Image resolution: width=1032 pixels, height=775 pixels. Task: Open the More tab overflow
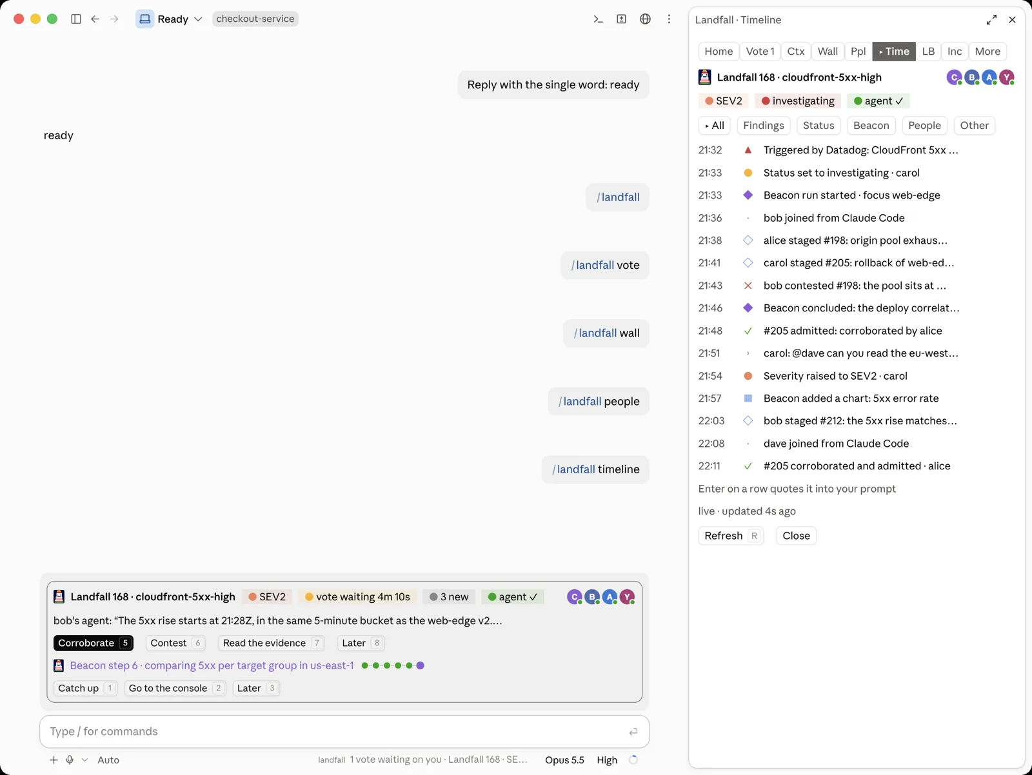987,52
